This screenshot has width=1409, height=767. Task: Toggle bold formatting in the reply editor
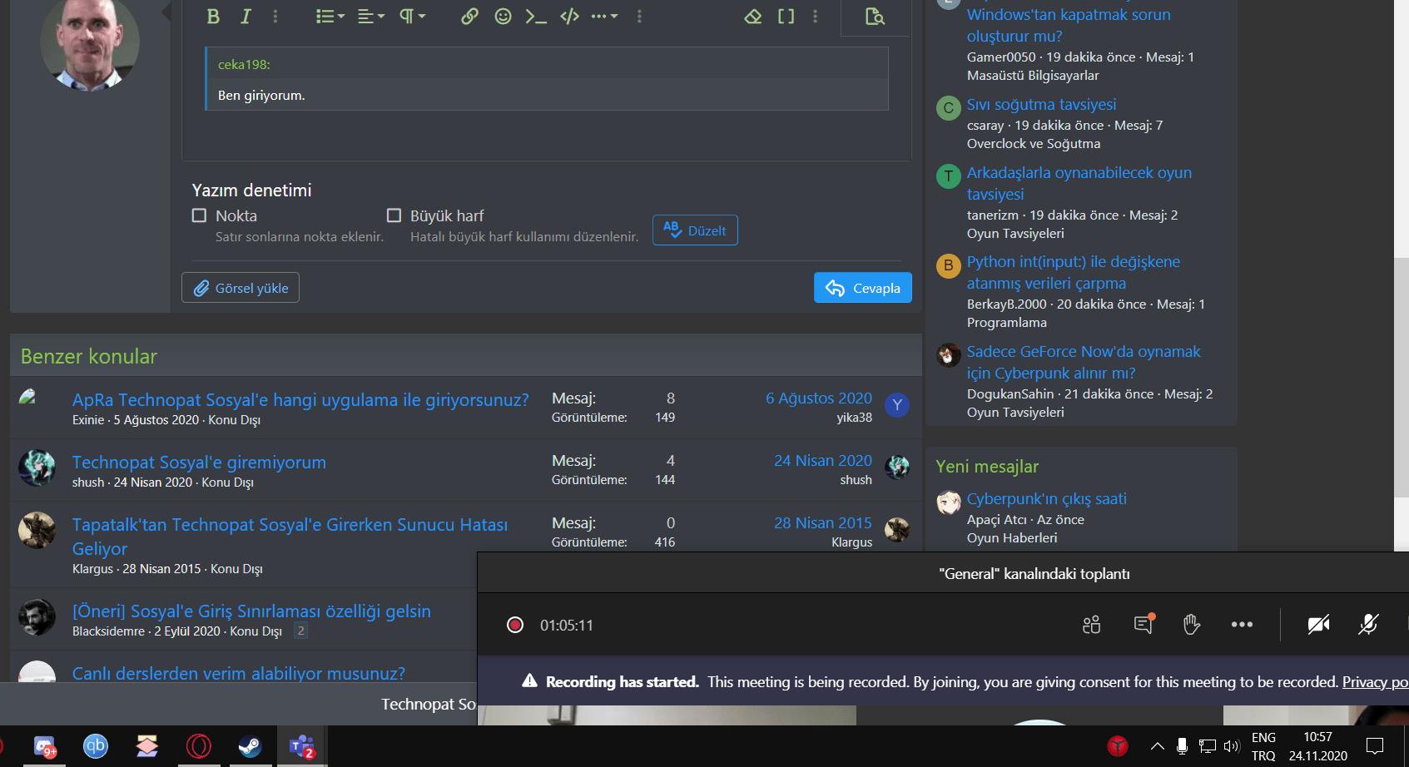pos(213,17)
